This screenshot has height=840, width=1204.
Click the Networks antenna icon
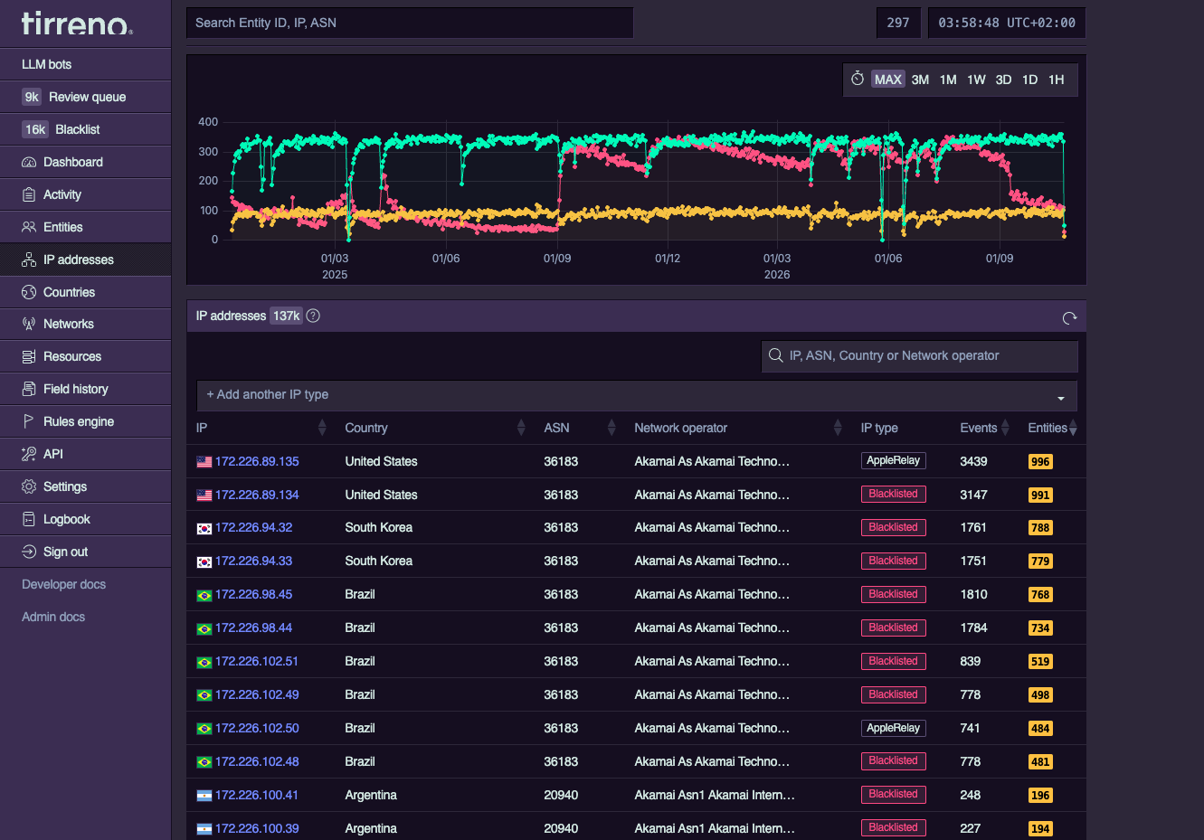(29, 324)
